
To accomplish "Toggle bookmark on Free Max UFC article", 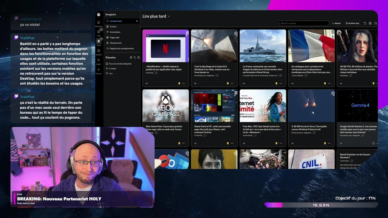I will click(x=276, y=143).
